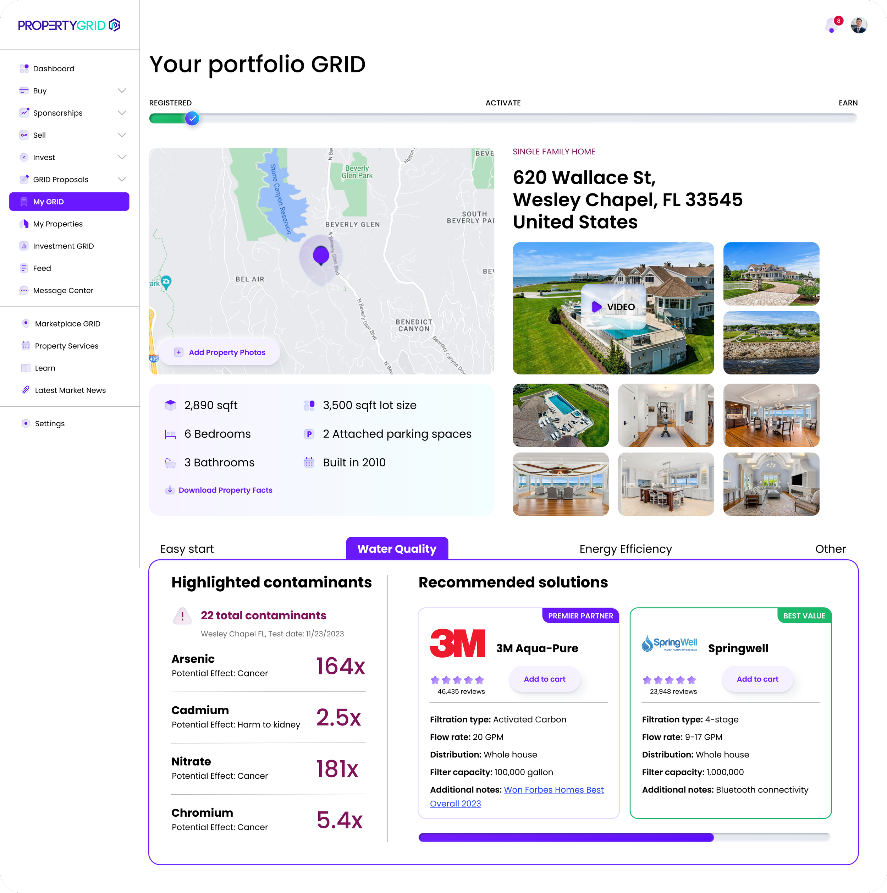Click the Dashboard sidebar icon
The image size is (887, 893).
[24, 69]
